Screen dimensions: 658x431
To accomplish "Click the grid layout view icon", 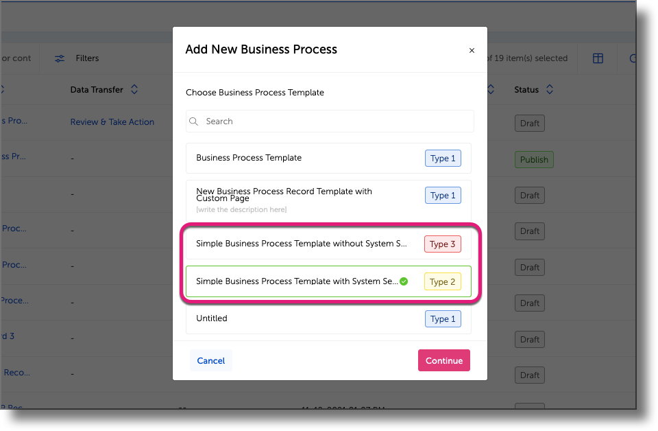I will click(597, 58).
